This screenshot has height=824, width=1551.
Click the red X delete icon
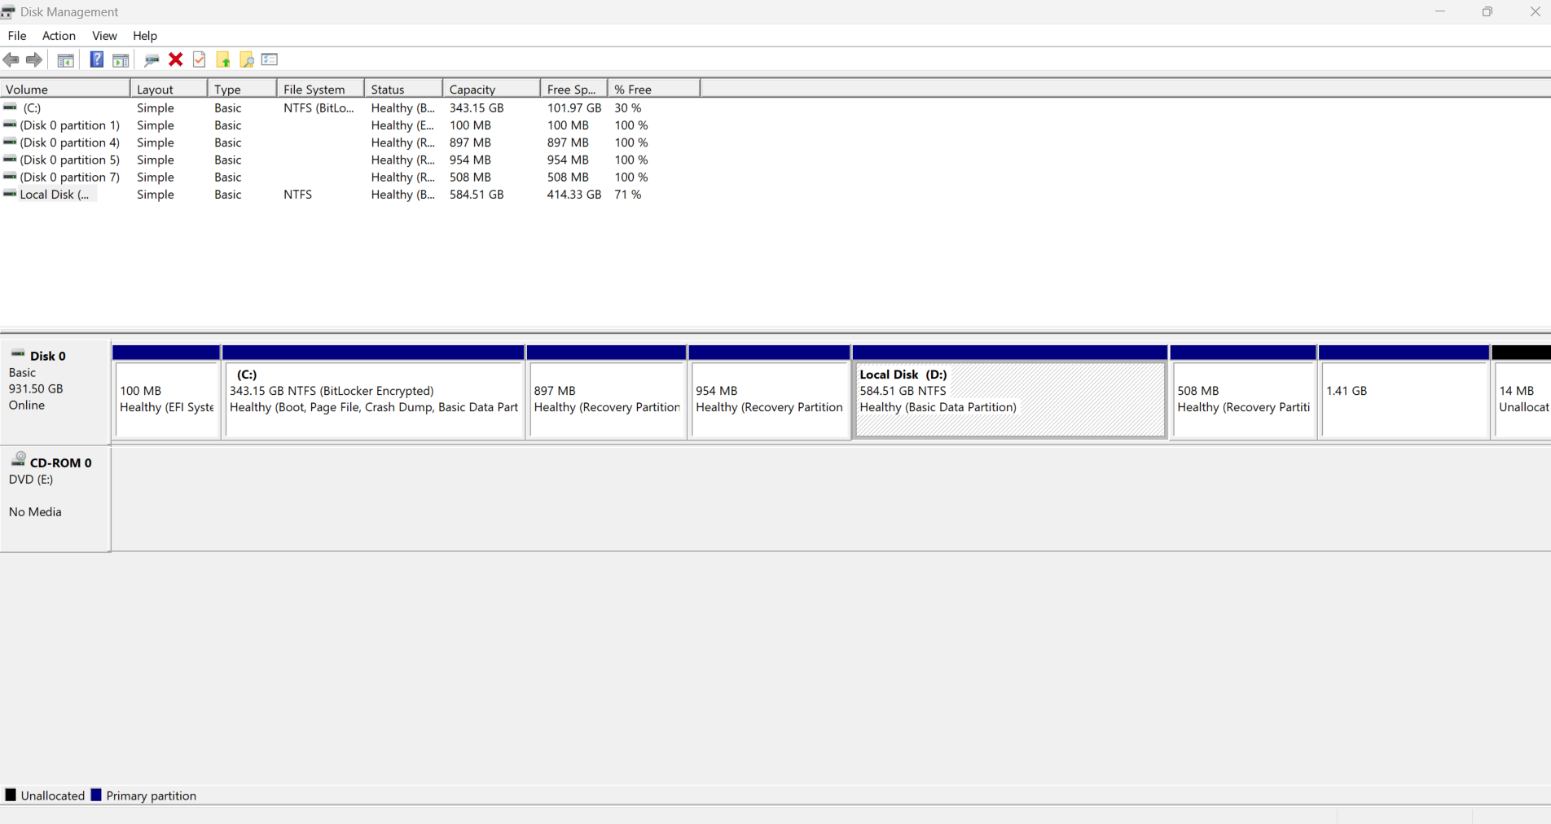tap(176, 59)
